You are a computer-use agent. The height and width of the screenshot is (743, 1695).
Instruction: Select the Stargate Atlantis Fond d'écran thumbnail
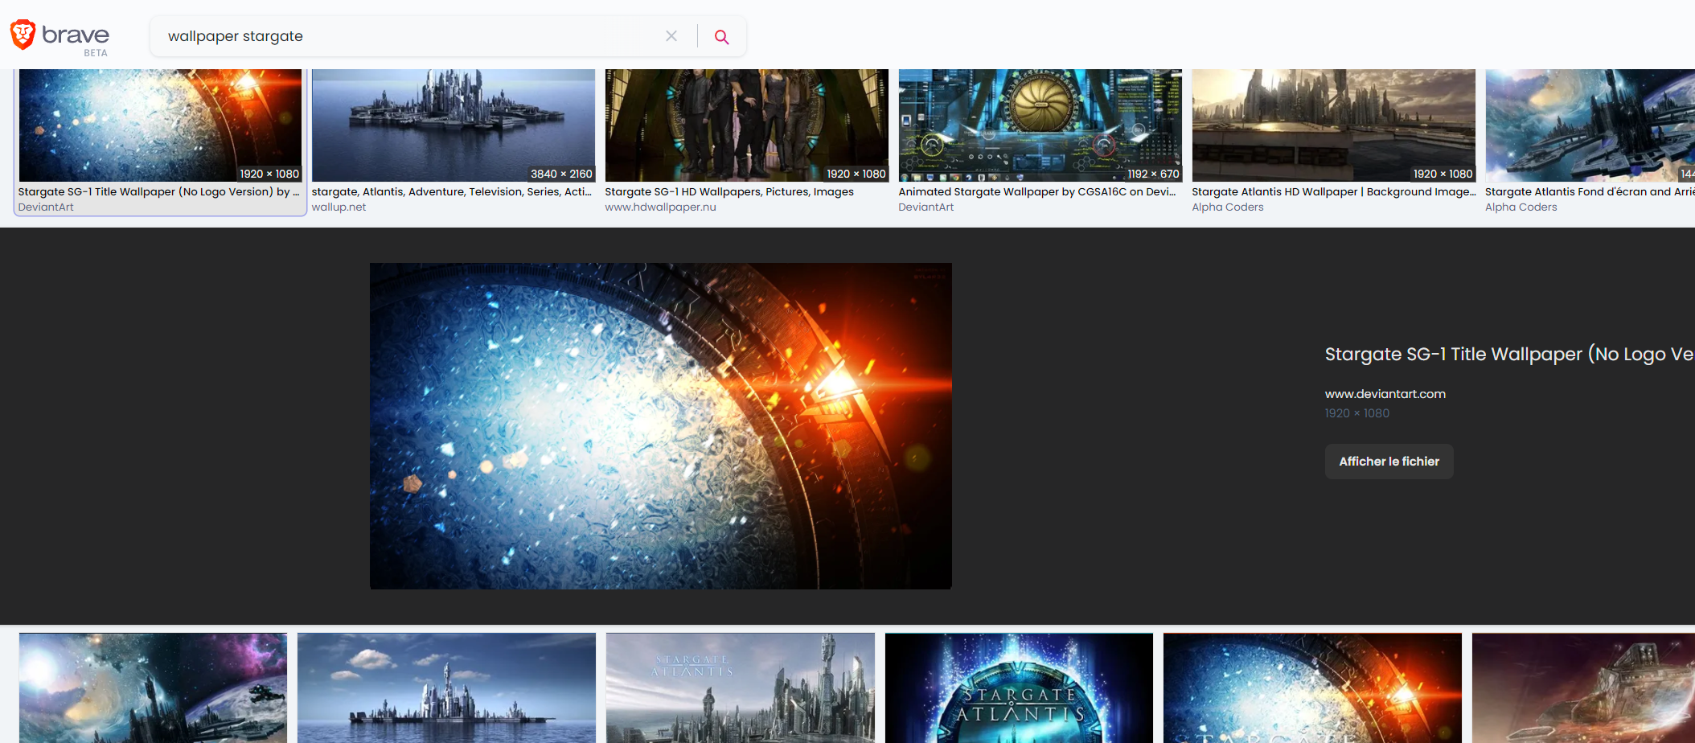[x=1590, y=125]
